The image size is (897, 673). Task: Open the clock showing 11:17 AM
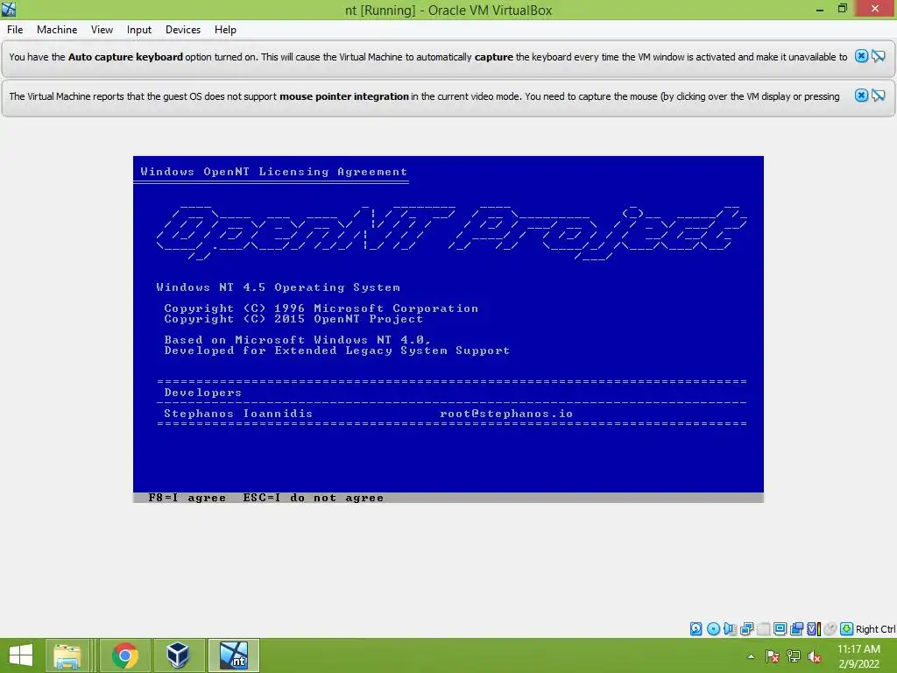pos(858,656)
